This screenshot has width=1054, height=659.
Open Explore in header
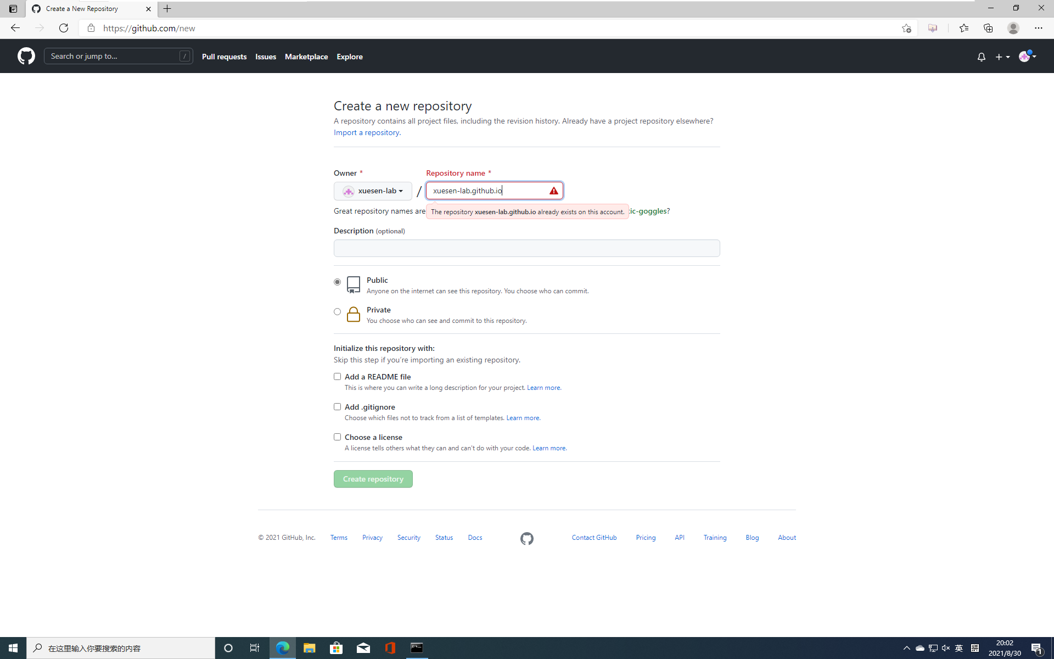tap(350, 57)
